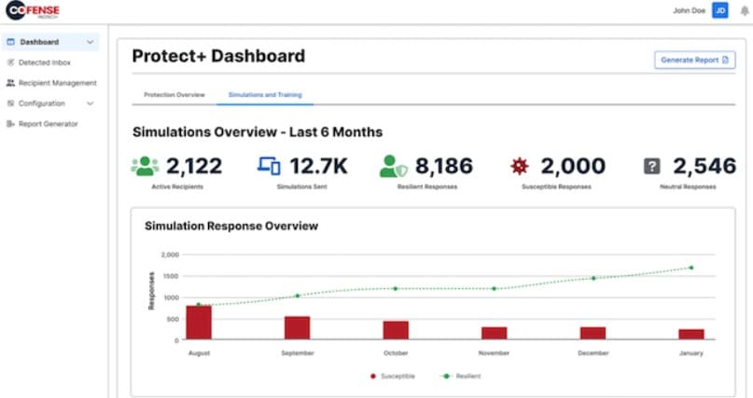Click the August susceptible bar
The width and height of the screenshot is (753, 398).
pos(199,323)
